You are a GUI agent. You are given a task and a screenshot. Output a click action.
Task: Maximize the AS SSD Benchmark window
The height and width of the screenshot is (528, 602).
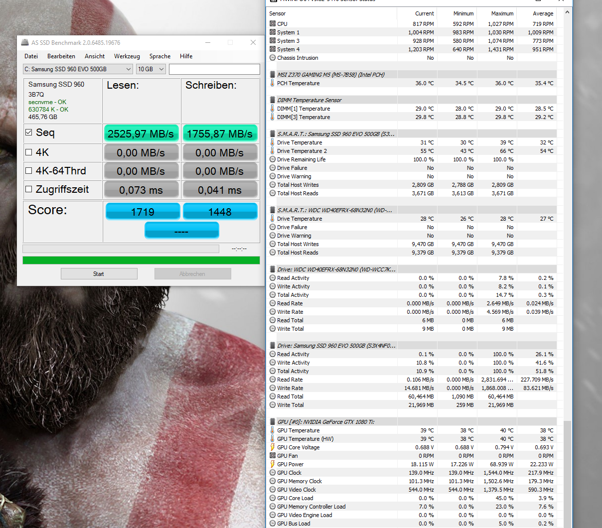click(230, 42)
